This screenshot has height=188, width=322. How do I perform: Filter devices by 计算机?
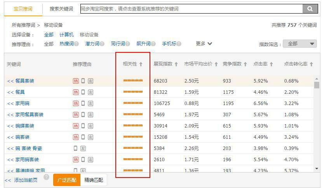66,35
